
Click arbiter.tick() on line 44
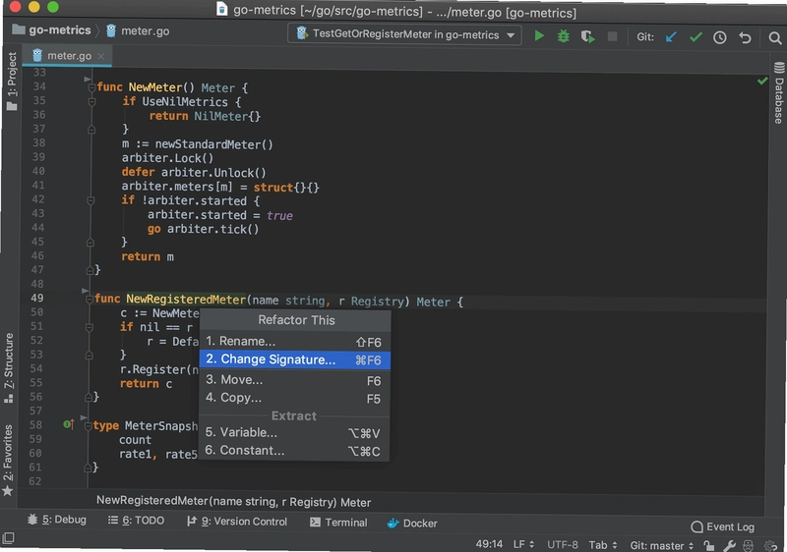point(212,230)
